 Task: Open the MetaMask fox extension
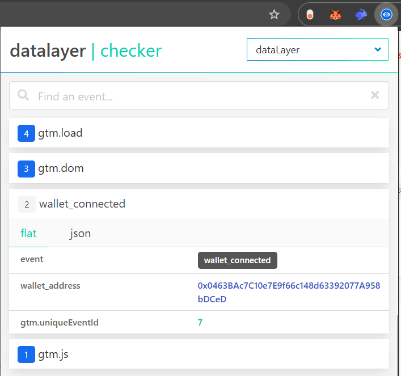click(336, 15)
